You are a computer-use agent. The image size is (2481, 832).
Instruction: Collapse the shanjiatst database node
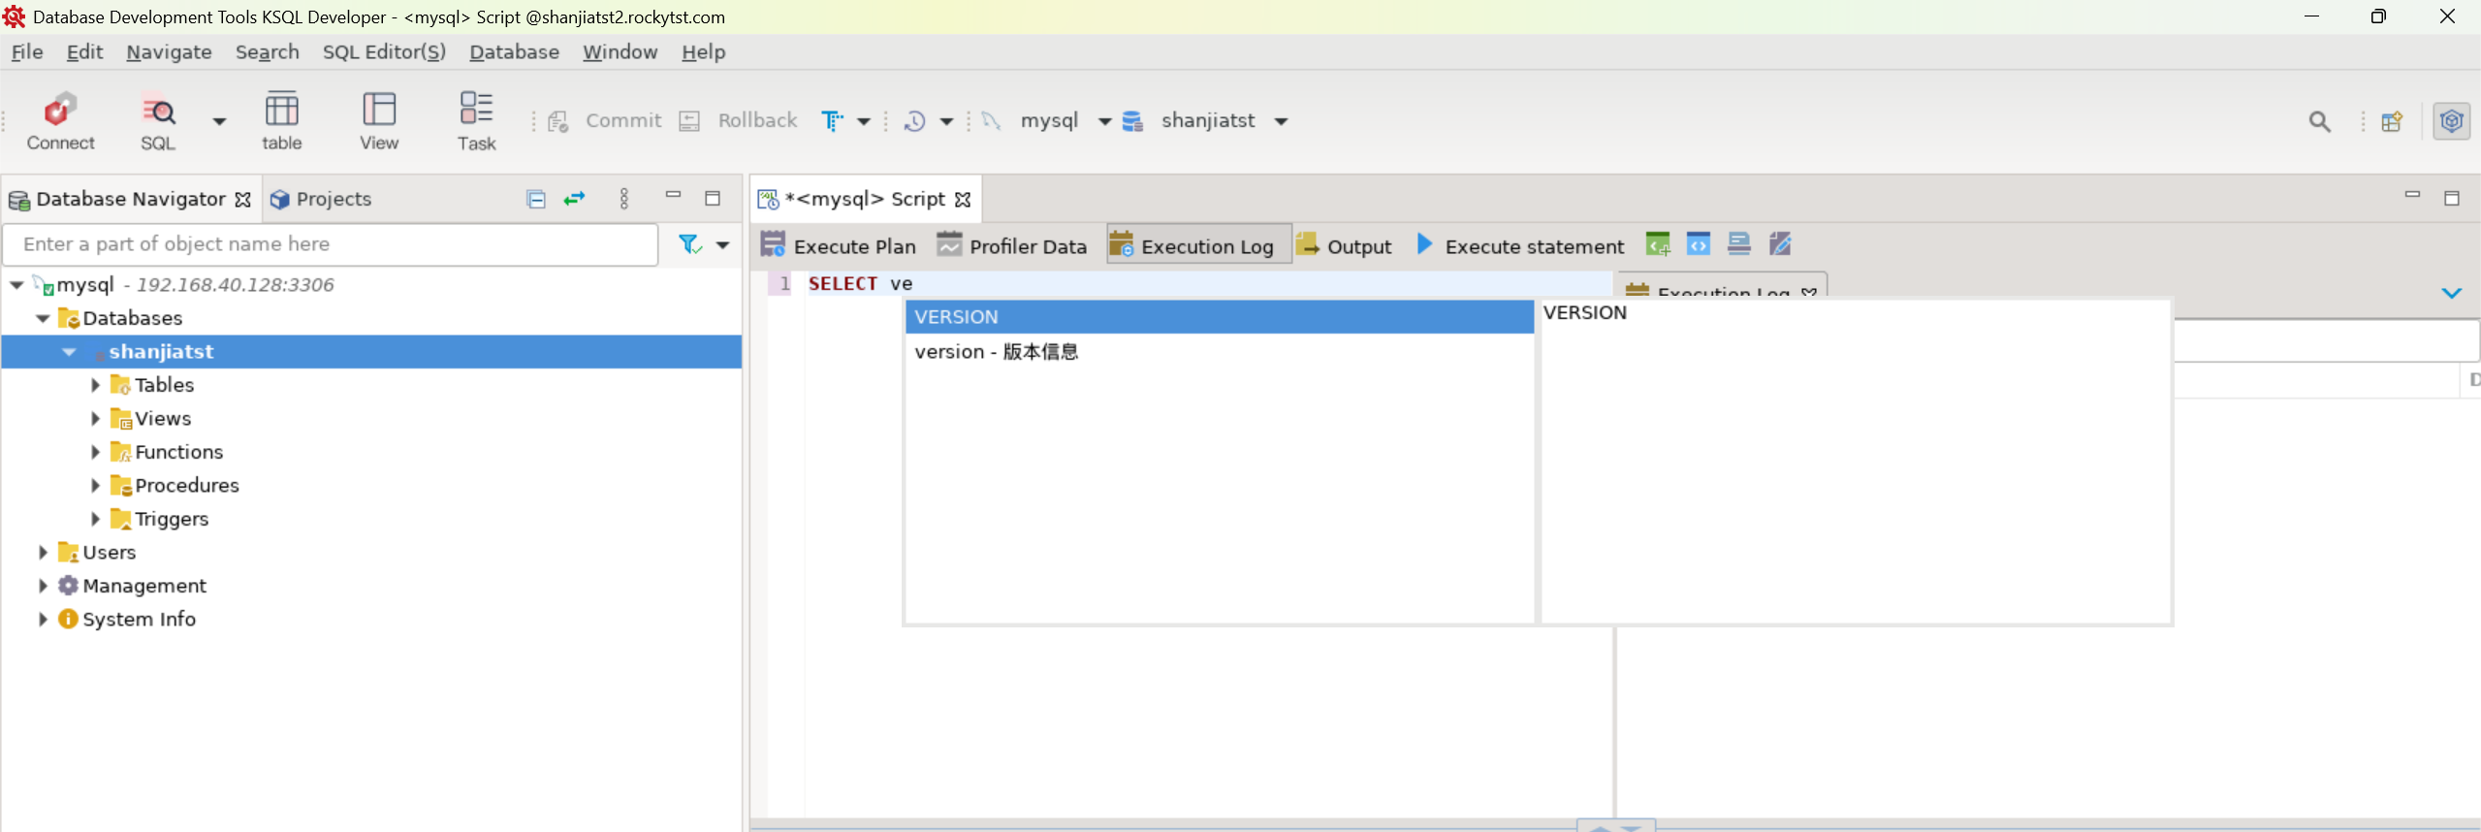[69, 352]
